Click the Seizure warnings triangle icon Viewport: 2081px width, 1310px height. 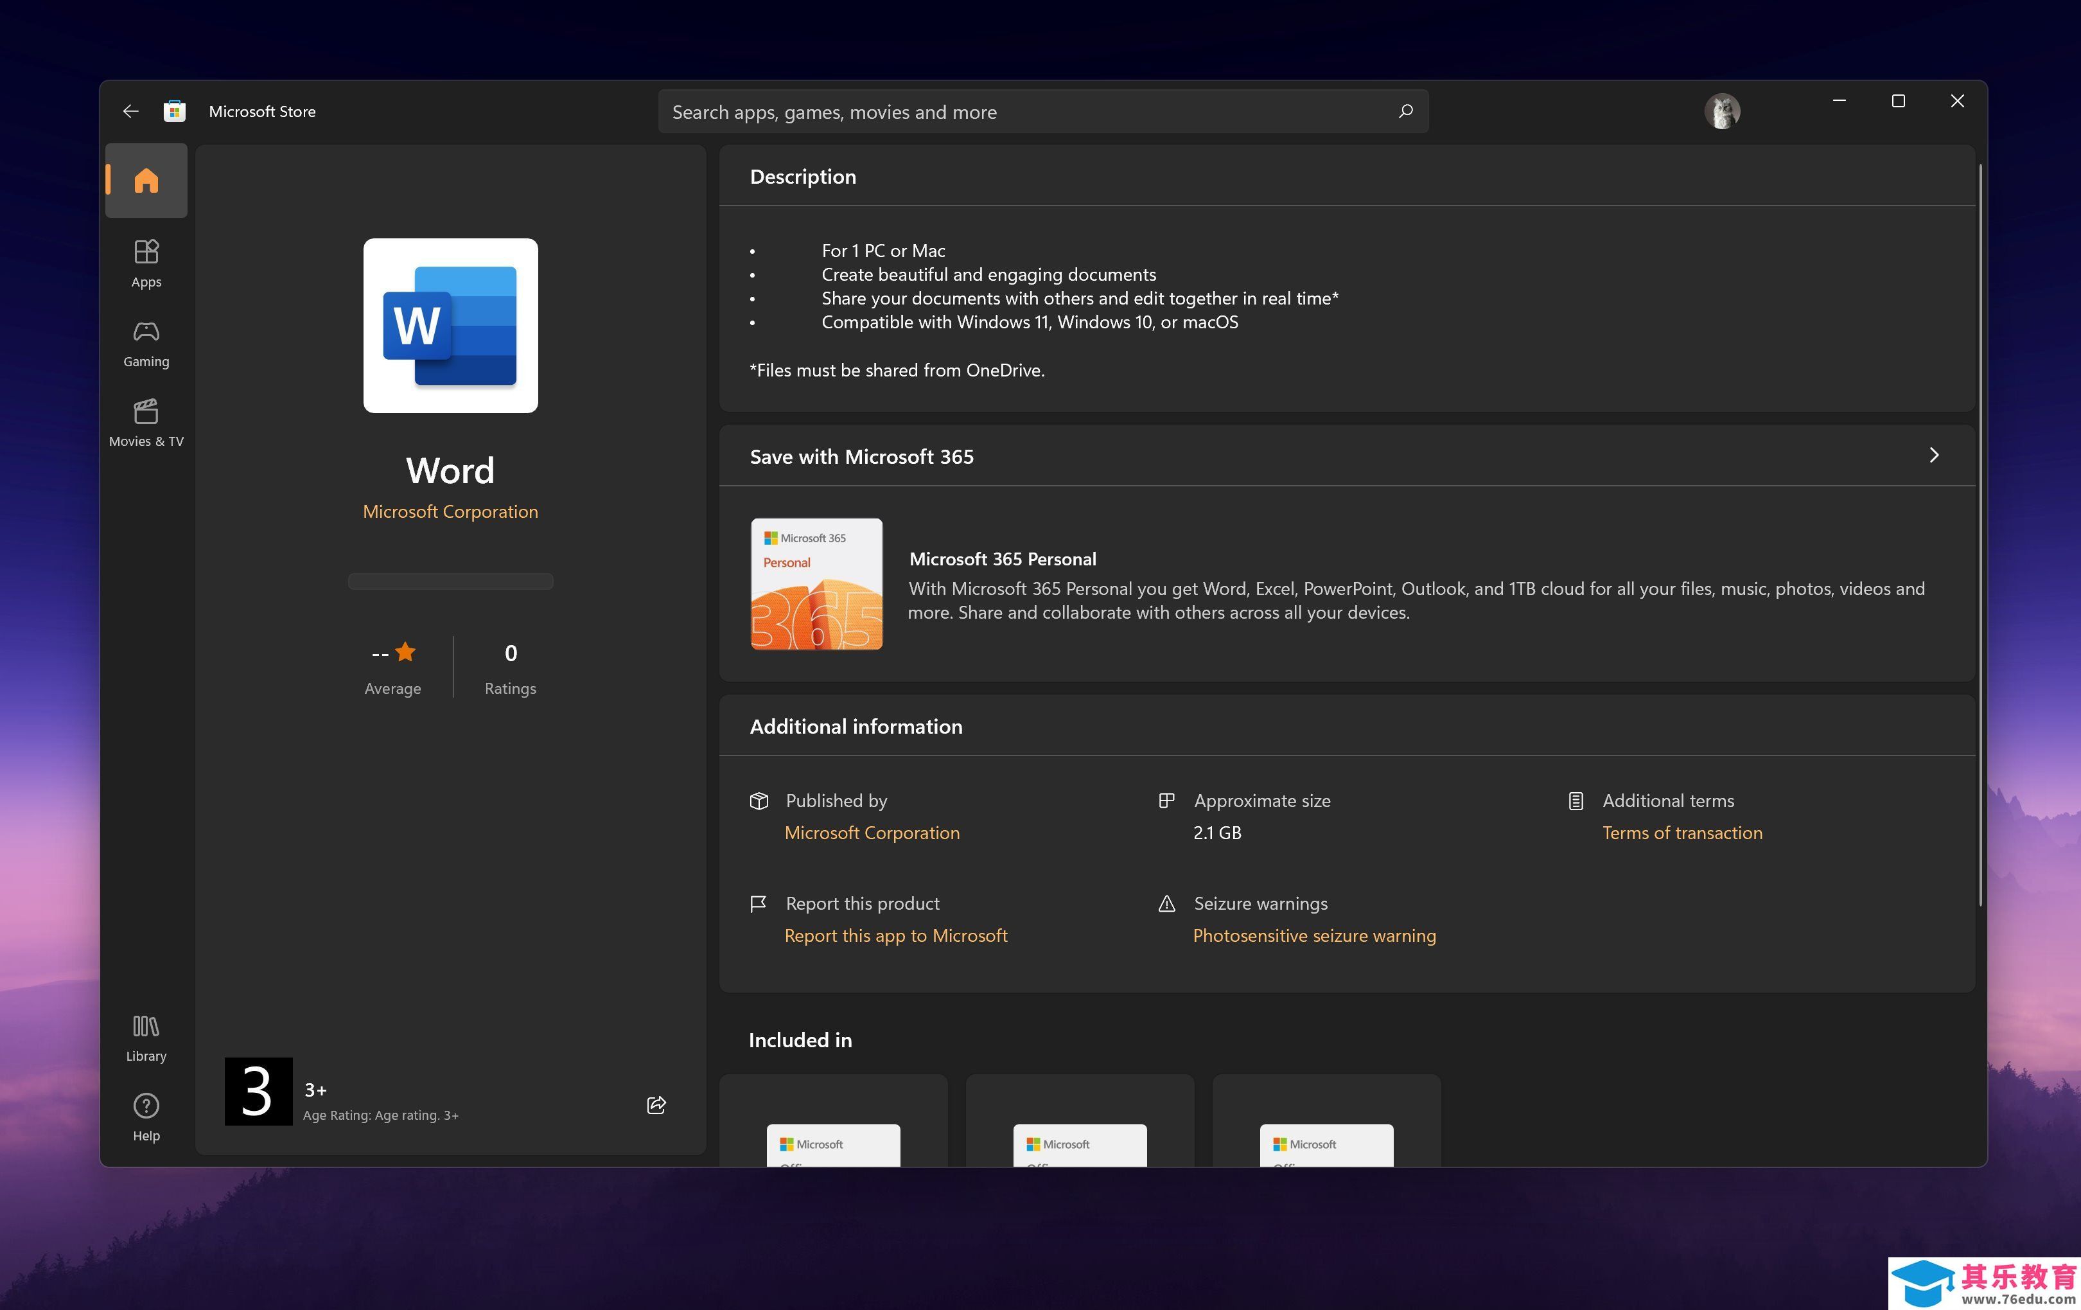1166,903
